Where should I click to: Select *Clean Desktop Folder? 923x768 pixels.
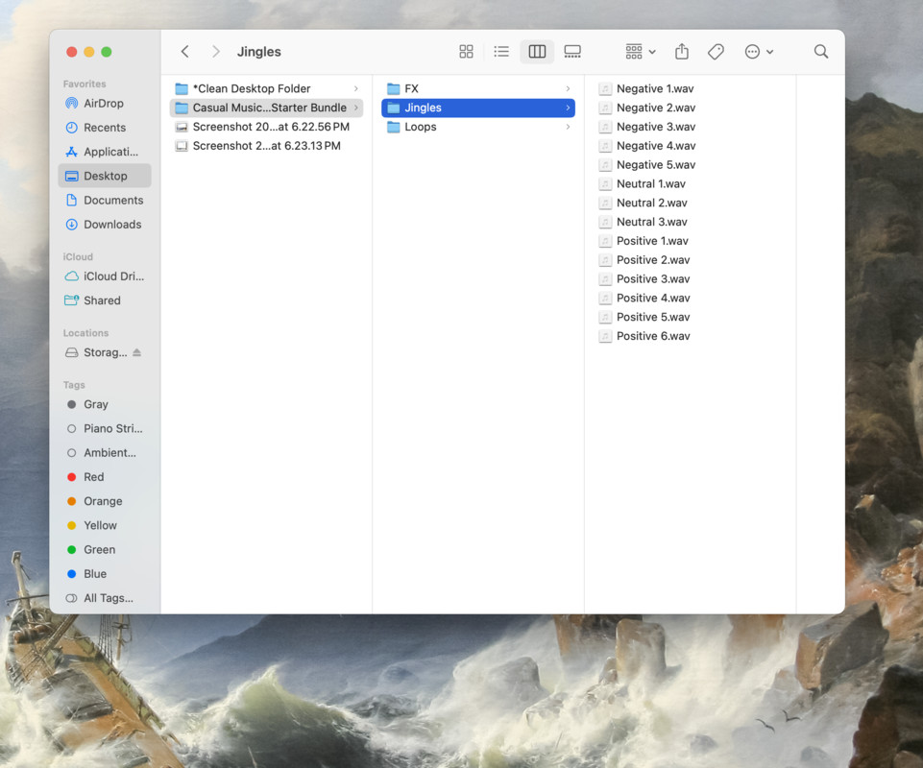pos(266,89)
